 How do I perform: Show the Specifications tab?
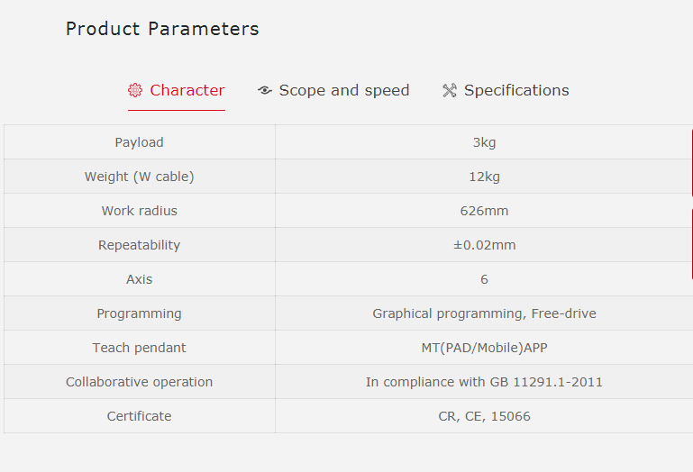tap(516, 90)
